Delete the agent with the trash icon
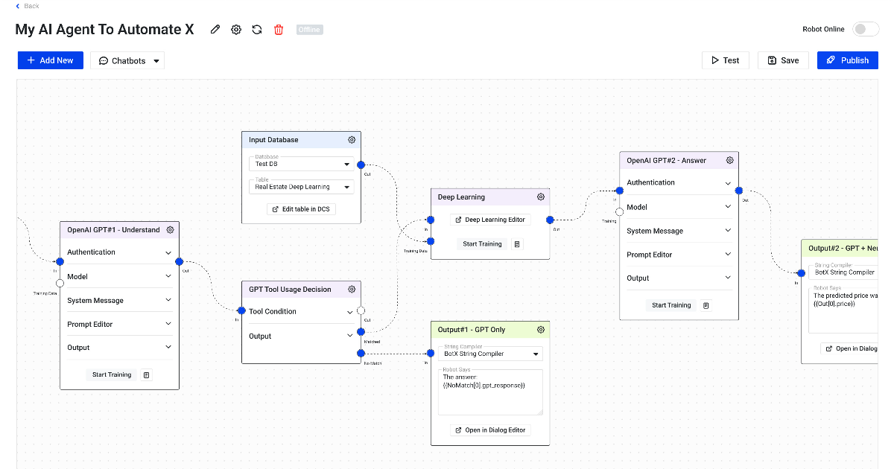This screenshot has width=894, height=469. point(278,29)
